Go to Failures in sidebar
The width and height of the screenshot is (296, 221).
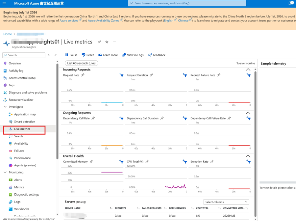coord(19,151)
